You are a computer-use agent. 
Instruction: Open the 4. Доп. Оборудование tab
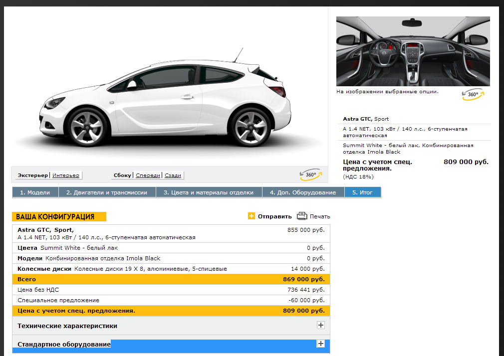pos(303,192)
